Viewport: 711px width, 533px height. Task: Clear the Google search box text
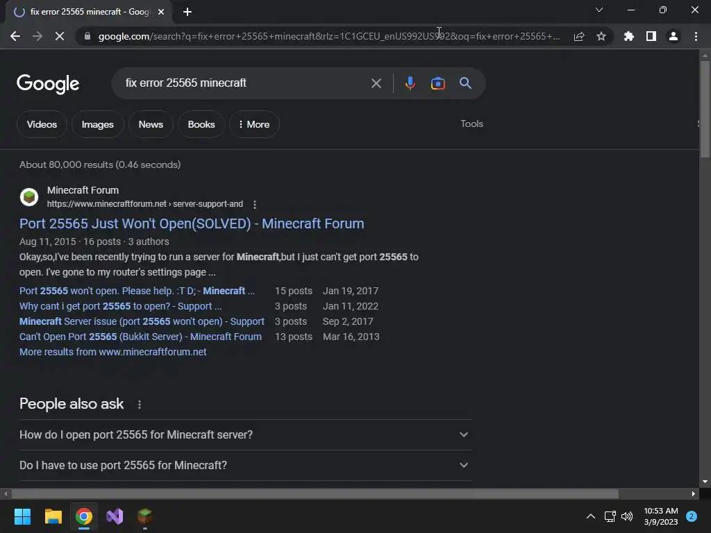pyautogui.click(x=376, y=83)
